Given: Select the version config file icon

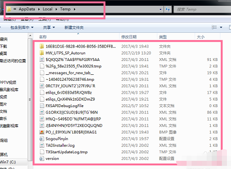Looking at the screenshot, I should [42, 158].
